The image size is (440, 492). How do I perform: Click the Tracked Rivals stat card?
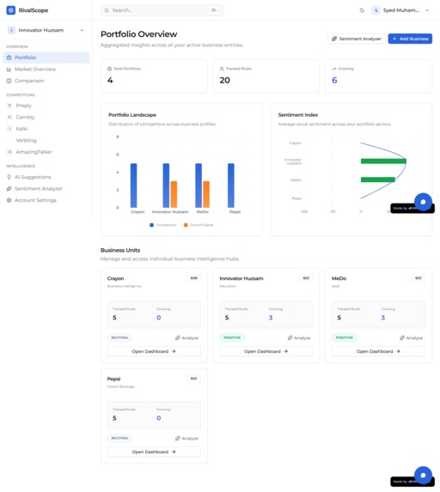click(x=266, y=76)
